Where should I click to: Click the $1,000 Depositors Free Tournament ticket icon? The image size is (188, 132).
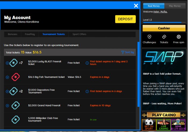(x=13, y=91)
